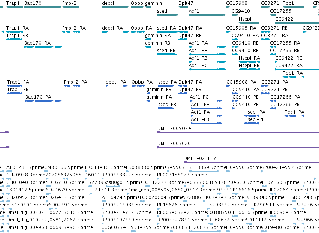
Task: Select the Fmo-2-PA protein feature
Action: (x=72, y=86)
